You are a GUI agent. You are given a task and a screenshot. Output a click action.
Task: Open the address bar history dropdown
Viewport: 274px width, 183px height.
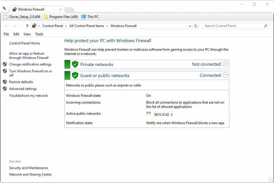(190, 26)
